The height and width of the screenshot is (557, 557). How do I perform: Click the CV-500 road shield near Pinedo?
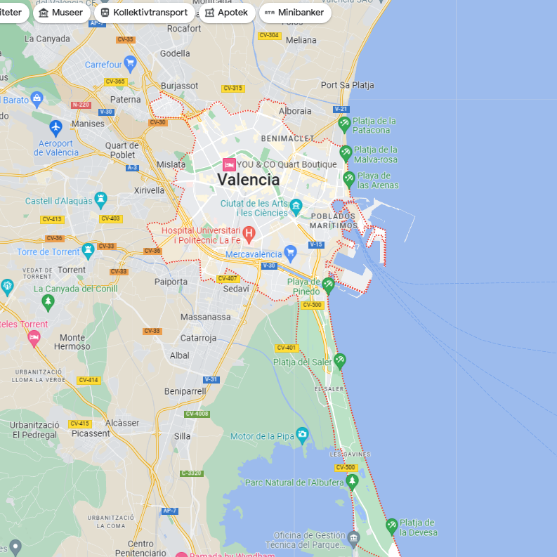click(x=313, y=305)
